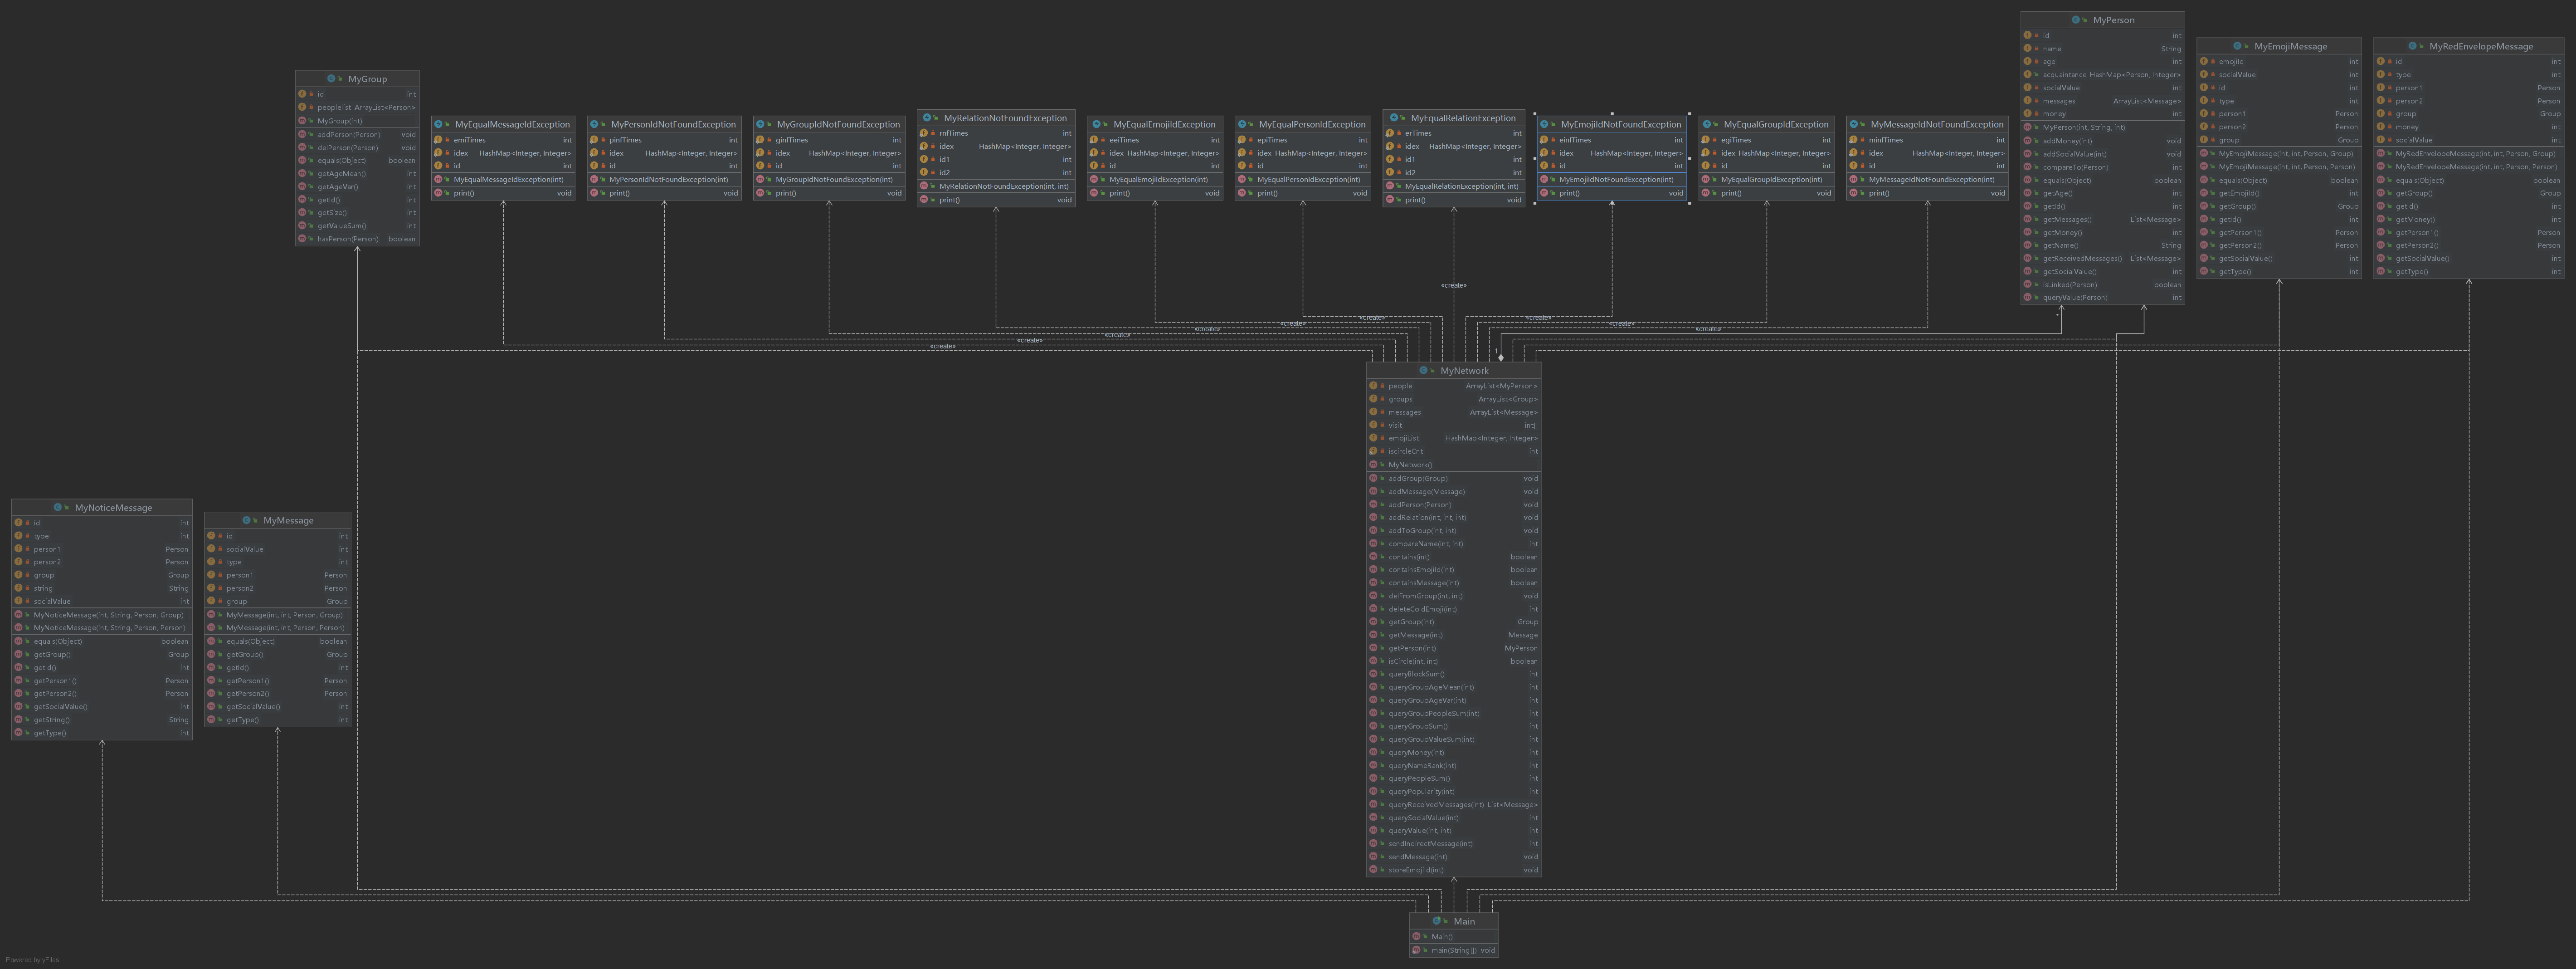Click the class icon beside MyPerson header

pos(2076,20)
